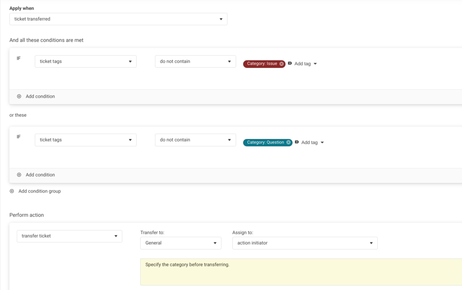Open the Assign to action initiator dropdown

(x=304, y=243)
